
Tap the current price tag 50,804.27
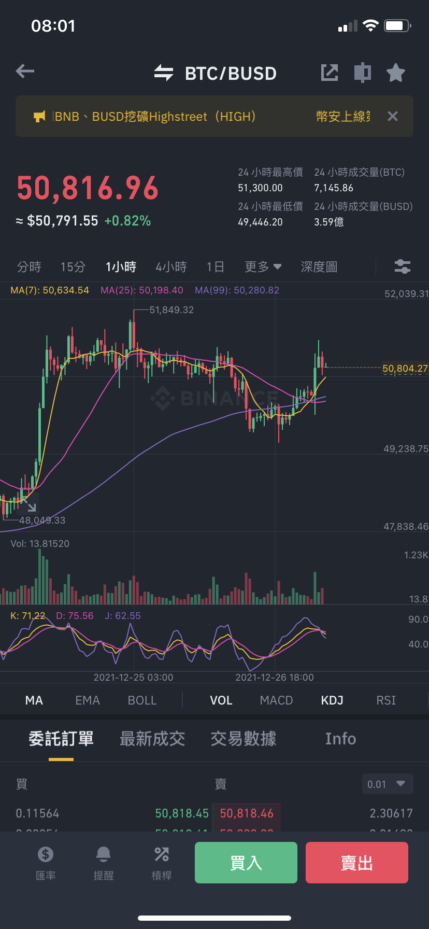(x=405, y=369)
